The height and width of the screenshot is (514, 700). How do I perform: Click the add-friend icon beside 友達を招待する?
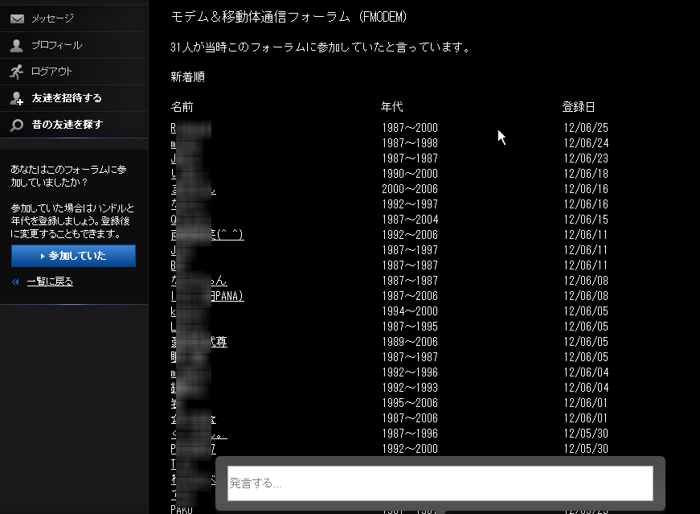[x=17, y=98]
